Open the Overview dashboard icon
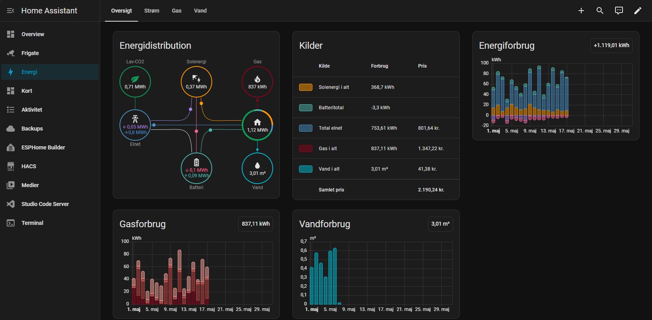The width and height of the screenshot is (652, 320). pyautogui.click(x=11, y=34)
